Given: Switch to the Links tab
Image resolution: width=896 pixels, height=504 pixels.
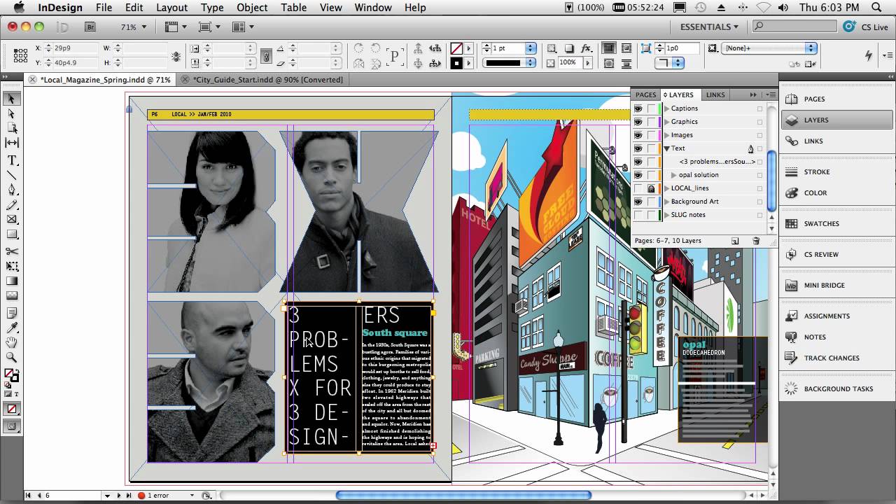Looking at the screenshot, I should [715, 94].
